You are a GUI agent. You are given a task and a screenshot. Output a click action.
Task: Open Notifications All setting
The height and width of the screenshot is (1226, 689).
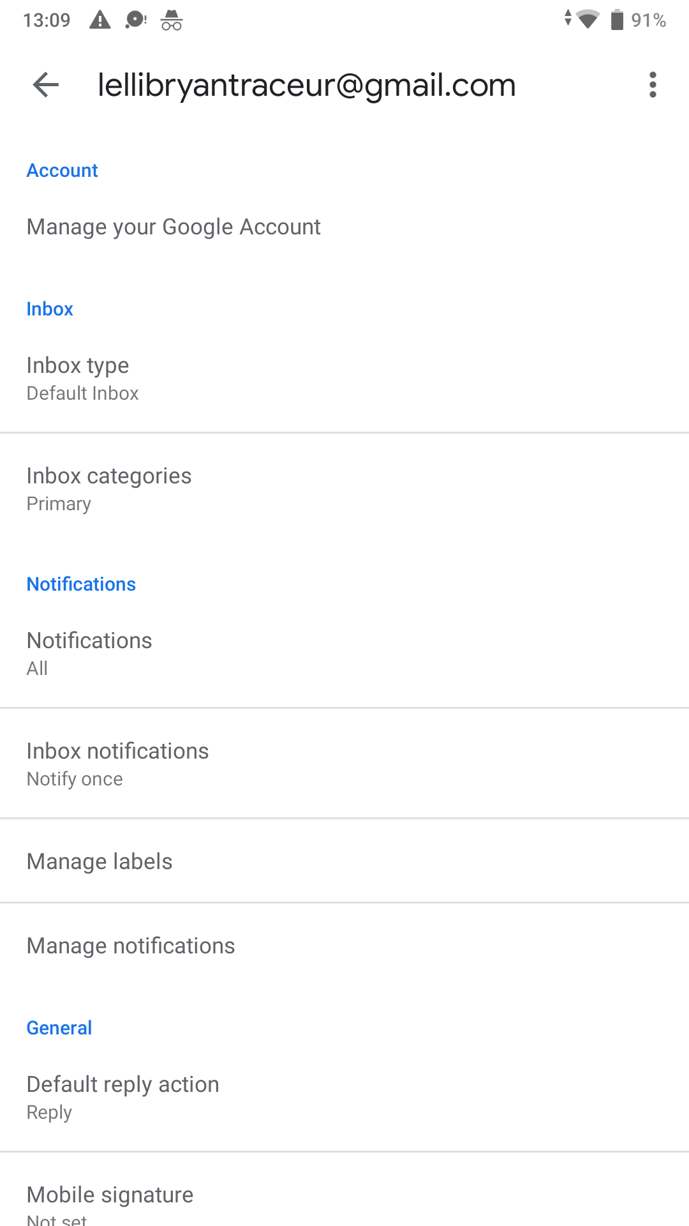[x=344, y=653]
